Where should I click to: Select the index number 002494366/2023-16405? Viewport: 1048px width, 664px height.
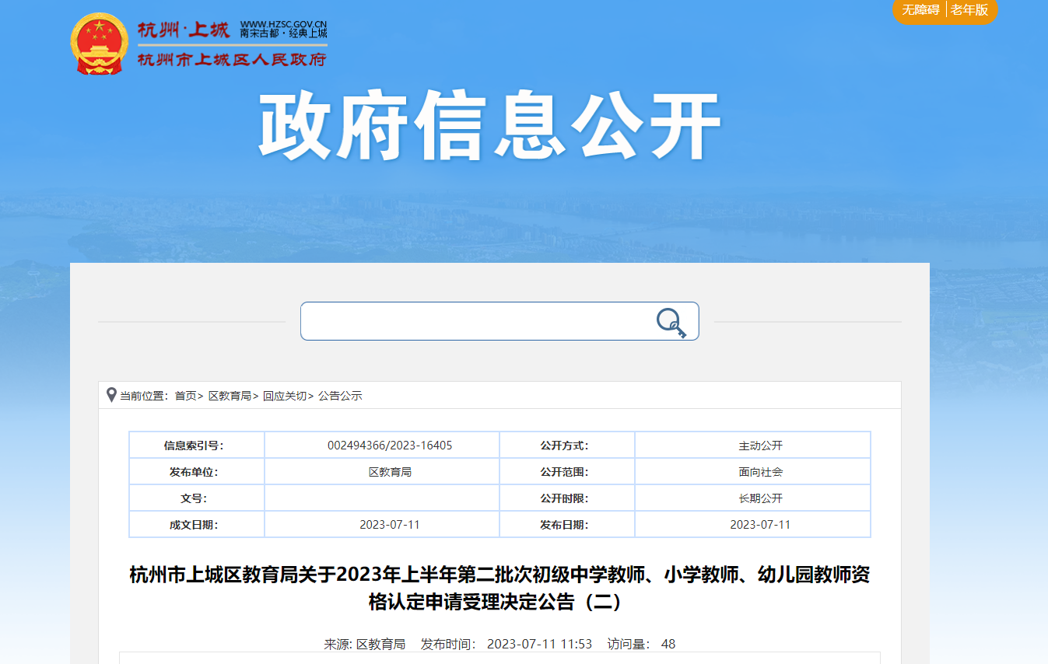[390, 446]
